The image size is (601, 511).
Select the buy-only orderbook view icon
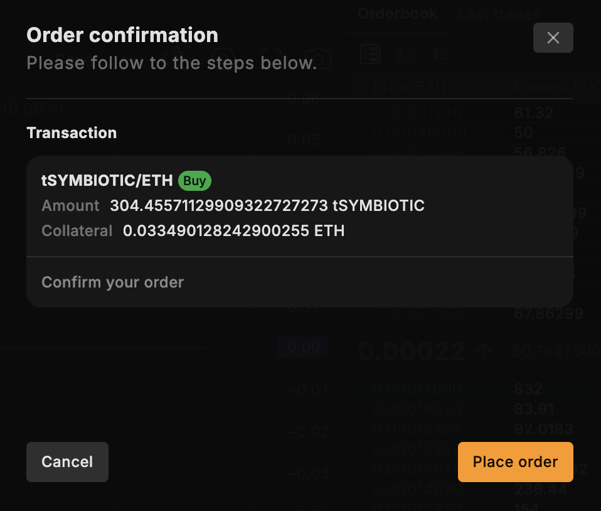click(405, 55)
